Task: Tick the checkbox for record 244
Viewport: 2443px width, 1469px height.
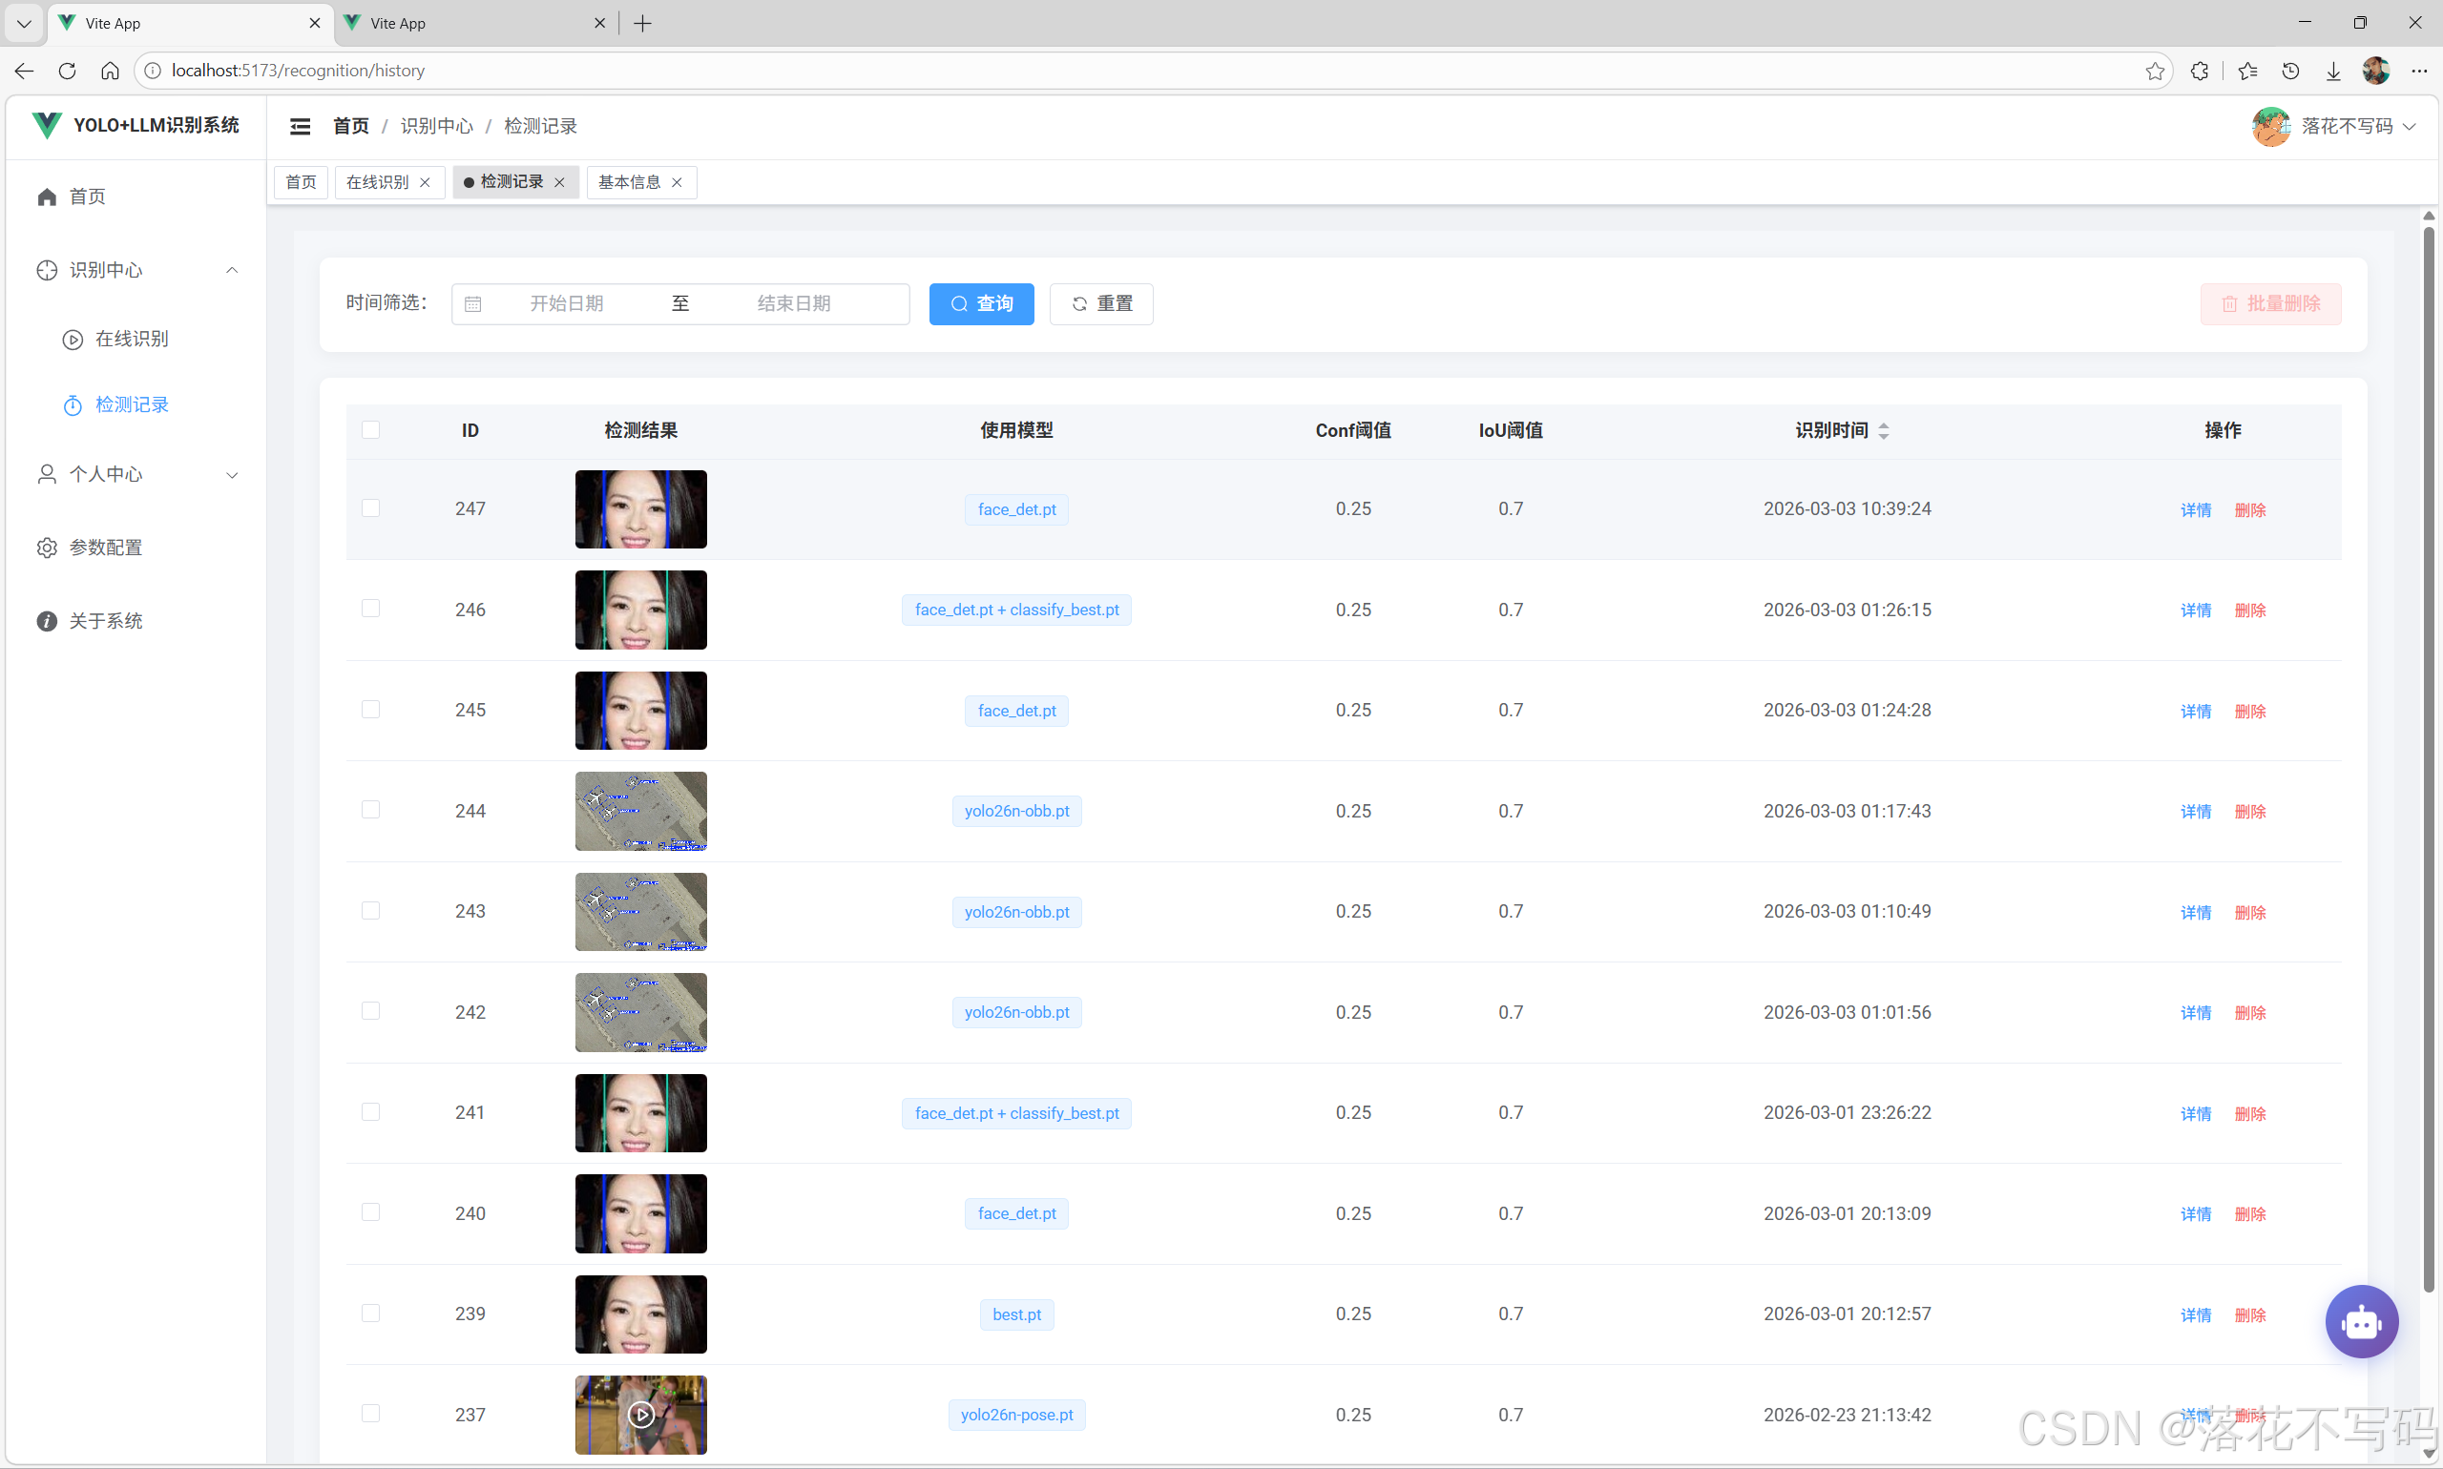Action: tap(370, 810)
